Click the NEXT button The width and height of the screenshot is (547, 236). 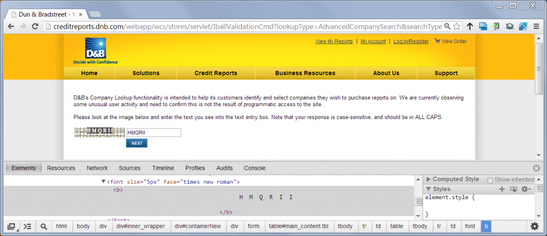[x=137, y=143]
